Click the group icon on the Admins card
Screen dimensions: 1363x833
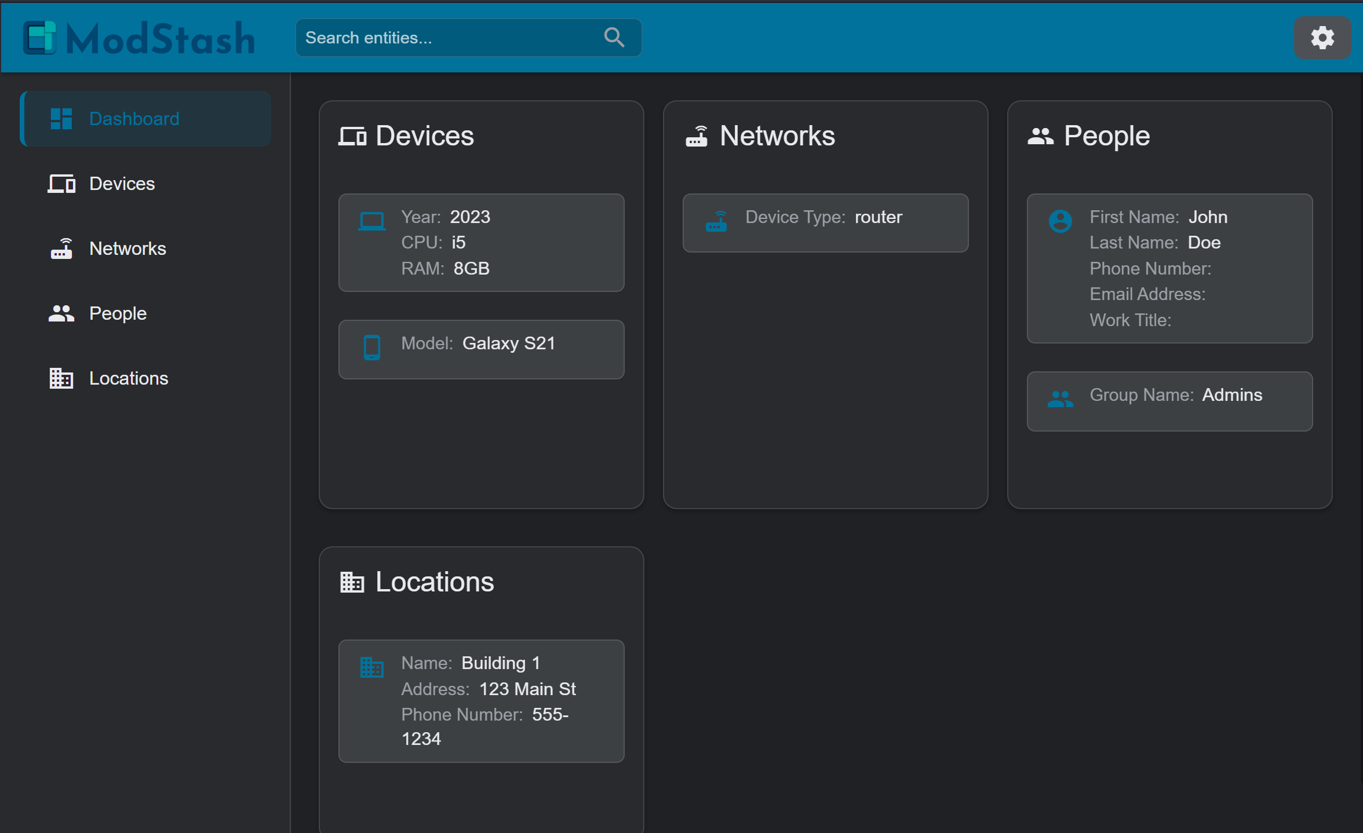coord(1060,399)
